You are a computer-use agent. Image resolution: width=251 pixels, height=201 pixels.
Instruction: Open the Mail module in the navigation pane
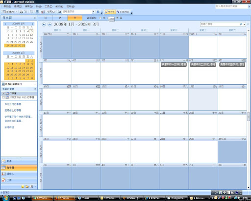pos(19,161)
